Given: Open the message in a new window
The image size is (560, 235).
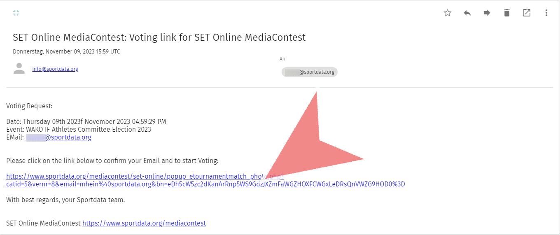Looking at the screenshot, I should (x=527, y=13).
